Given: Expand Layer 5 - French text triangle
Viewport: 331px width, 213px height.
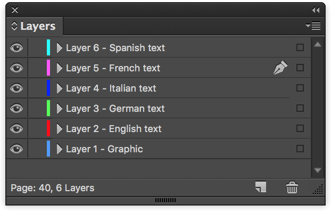Looking at the screenshot, I should [60, 68].
